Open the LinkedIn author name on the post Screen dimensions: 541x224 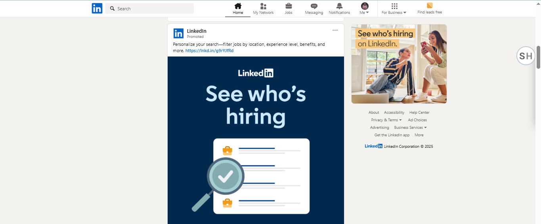197,31
